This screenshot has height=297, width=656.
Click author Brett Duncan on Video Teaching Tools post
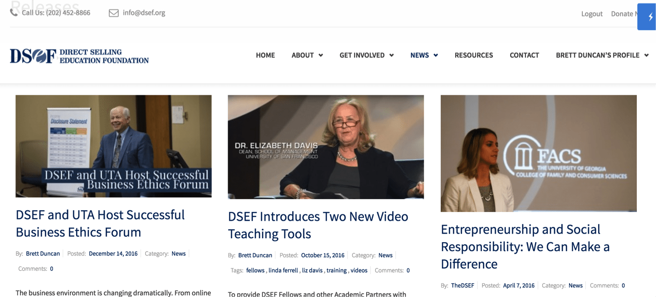tap(255, 255)
